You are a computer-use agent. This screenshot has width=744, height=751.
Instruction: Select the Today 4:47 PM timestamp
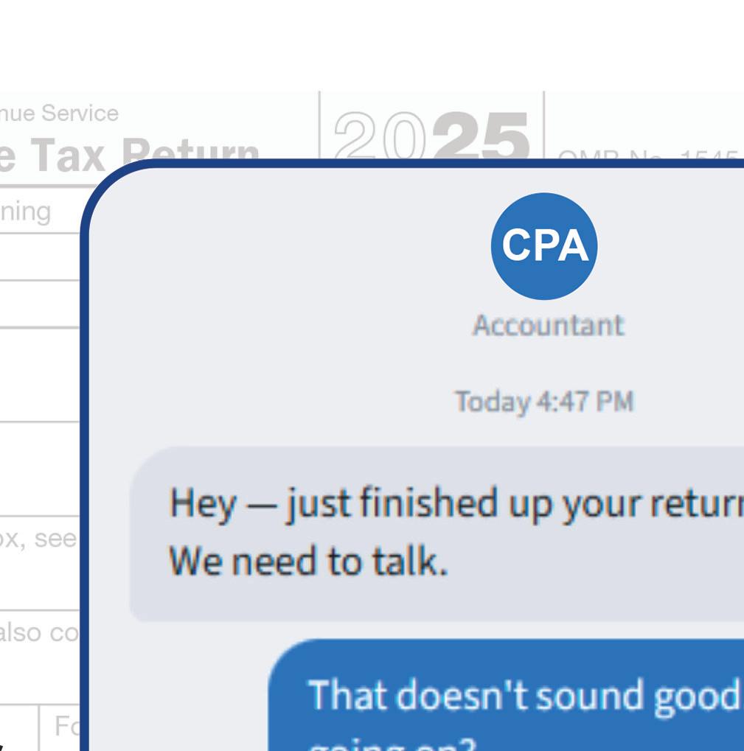point(543,402)
